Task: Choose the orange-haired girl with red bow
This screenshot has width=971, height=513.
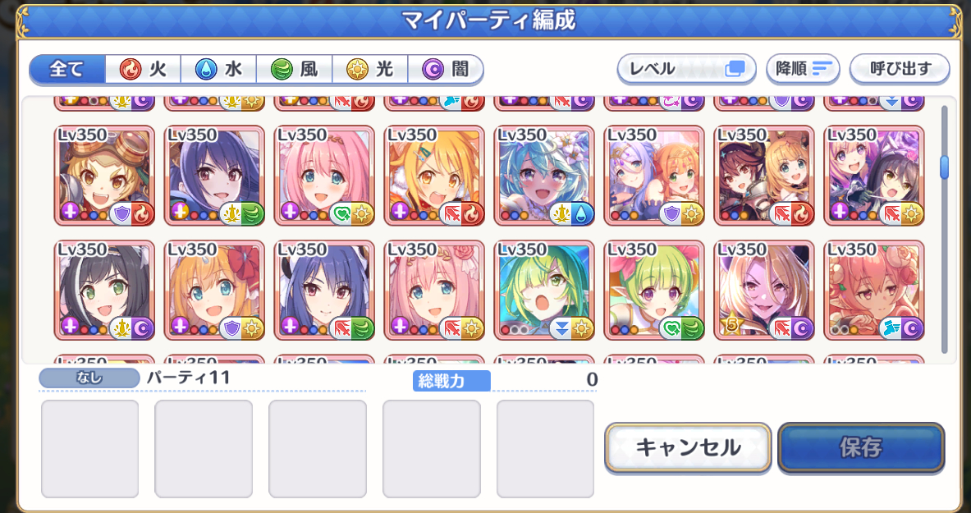Action: coord(213,290)
